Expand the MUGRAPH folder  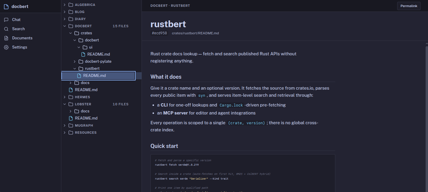64,125
